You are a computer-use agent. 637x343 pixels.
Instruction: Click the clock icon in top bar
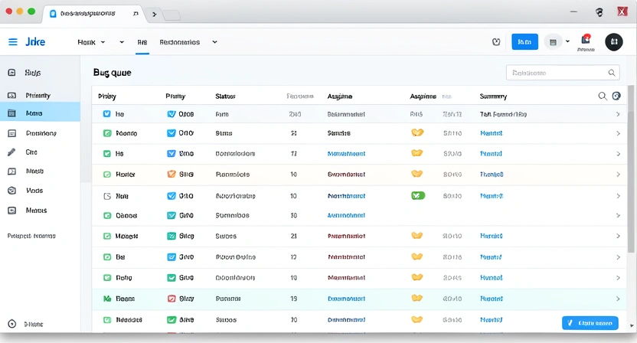click(x=496, y=42)
